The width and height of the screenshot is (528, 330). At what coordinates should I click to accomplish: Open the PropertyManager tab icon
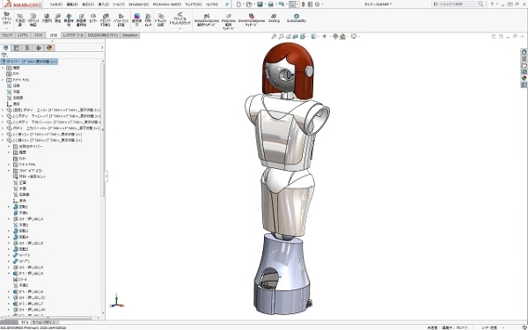coord(16,48)
